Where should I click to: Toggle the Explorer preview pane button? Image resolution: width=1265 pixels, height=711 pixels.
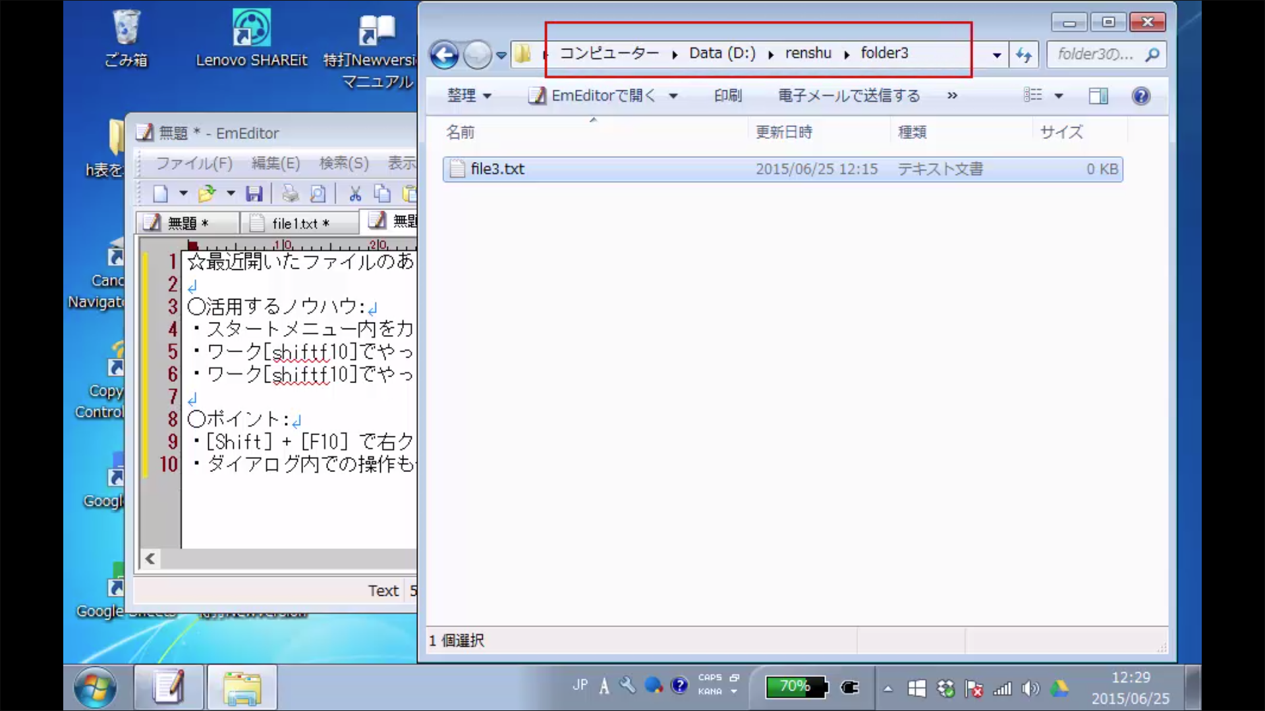[1098, 96]
